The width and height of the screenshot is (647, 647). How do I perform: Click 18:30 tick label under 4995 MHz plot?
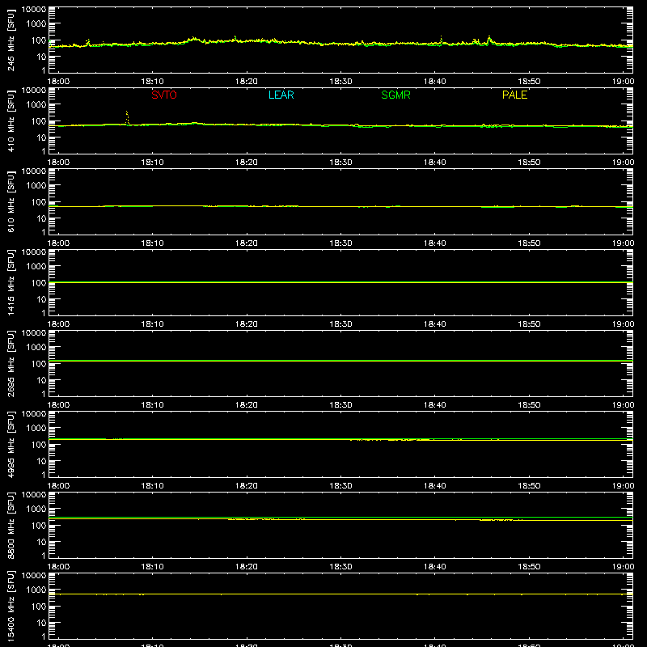coord(340,486)
